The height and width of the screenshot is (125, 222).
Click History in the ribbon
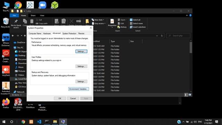click(x=122, y=27)
